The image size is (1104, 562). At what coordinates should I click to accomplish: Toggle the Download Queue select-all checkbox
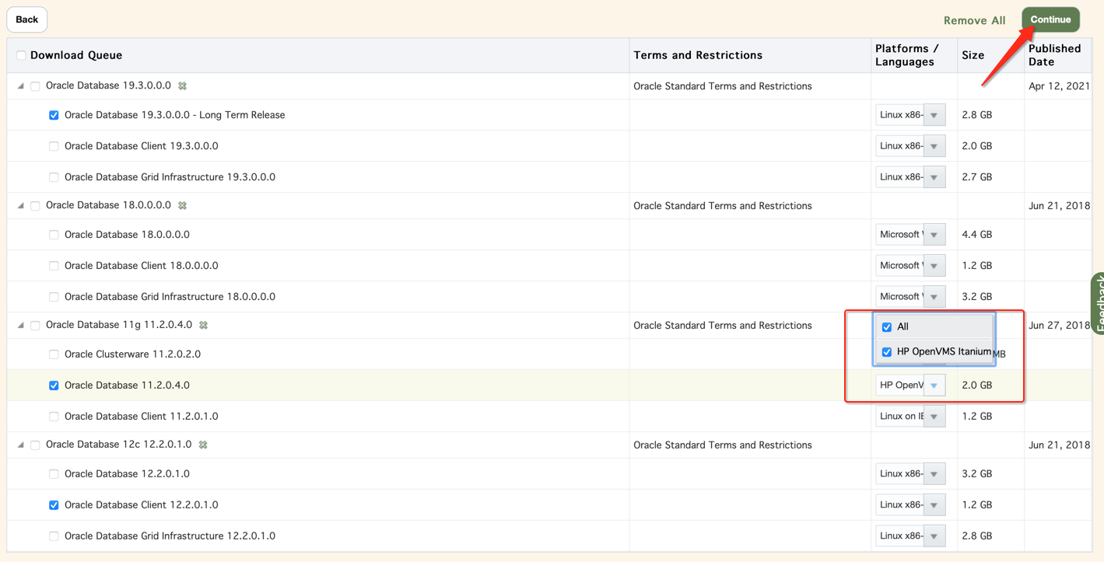click(21, 55)
